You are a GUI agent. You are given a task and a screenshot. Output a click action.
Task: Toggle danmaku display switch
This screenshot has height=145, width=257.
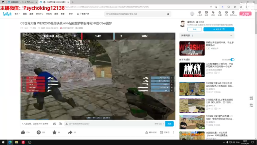pyautogui.click(x=55, y=124)
